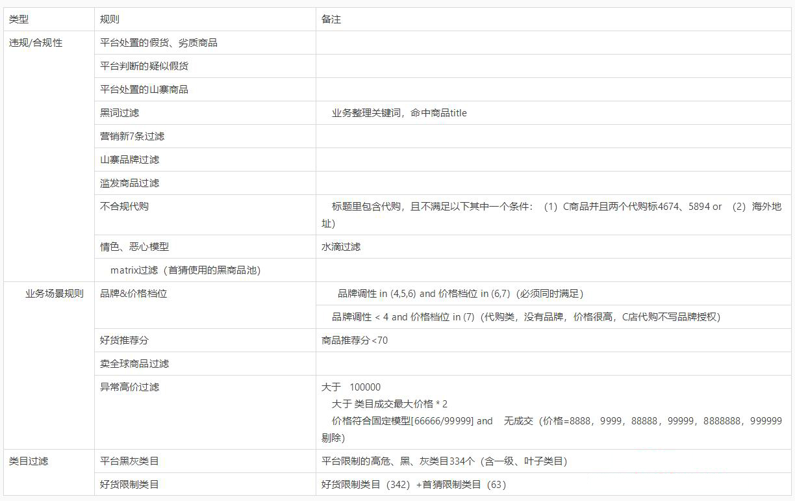Select the 类目过滤 type cell
This screenshot has width=795, height=501.
click(29, 461)
